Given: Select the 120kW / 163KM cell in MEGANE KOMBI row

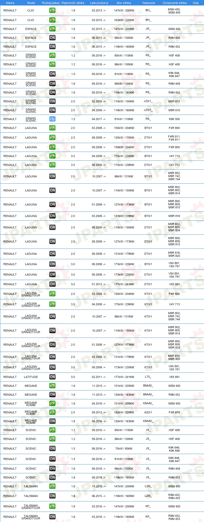Looking at the screenshot, I should (124, 421).
